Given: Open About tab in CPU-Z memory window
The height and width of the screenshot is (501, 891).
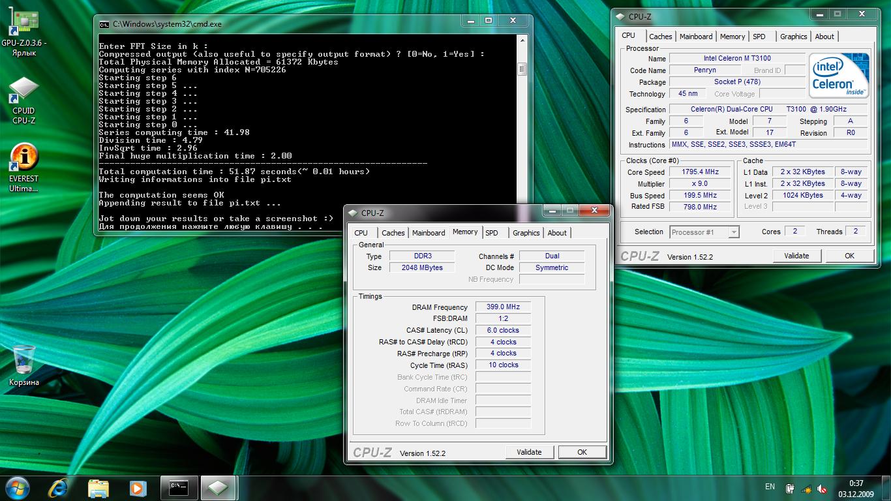Looking at the screenshot, I should [557, 233].
